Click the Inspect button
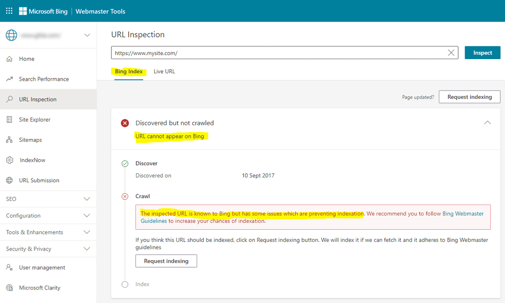This screenshot has height=303, width=505. click(x=482, y=53)
